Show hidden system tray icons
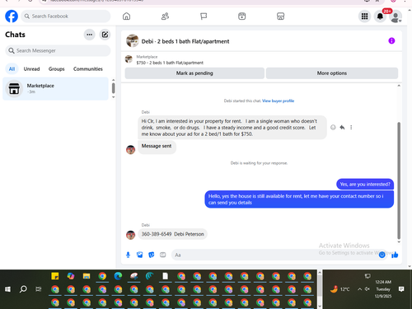 click(359, 289)
